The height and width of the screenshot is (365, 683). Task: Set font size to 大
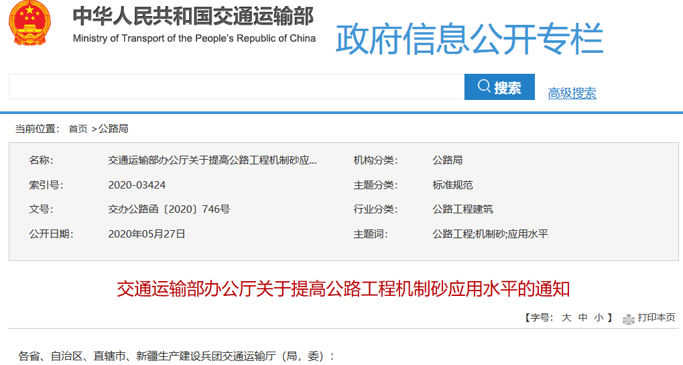click(x=566, y=318)
